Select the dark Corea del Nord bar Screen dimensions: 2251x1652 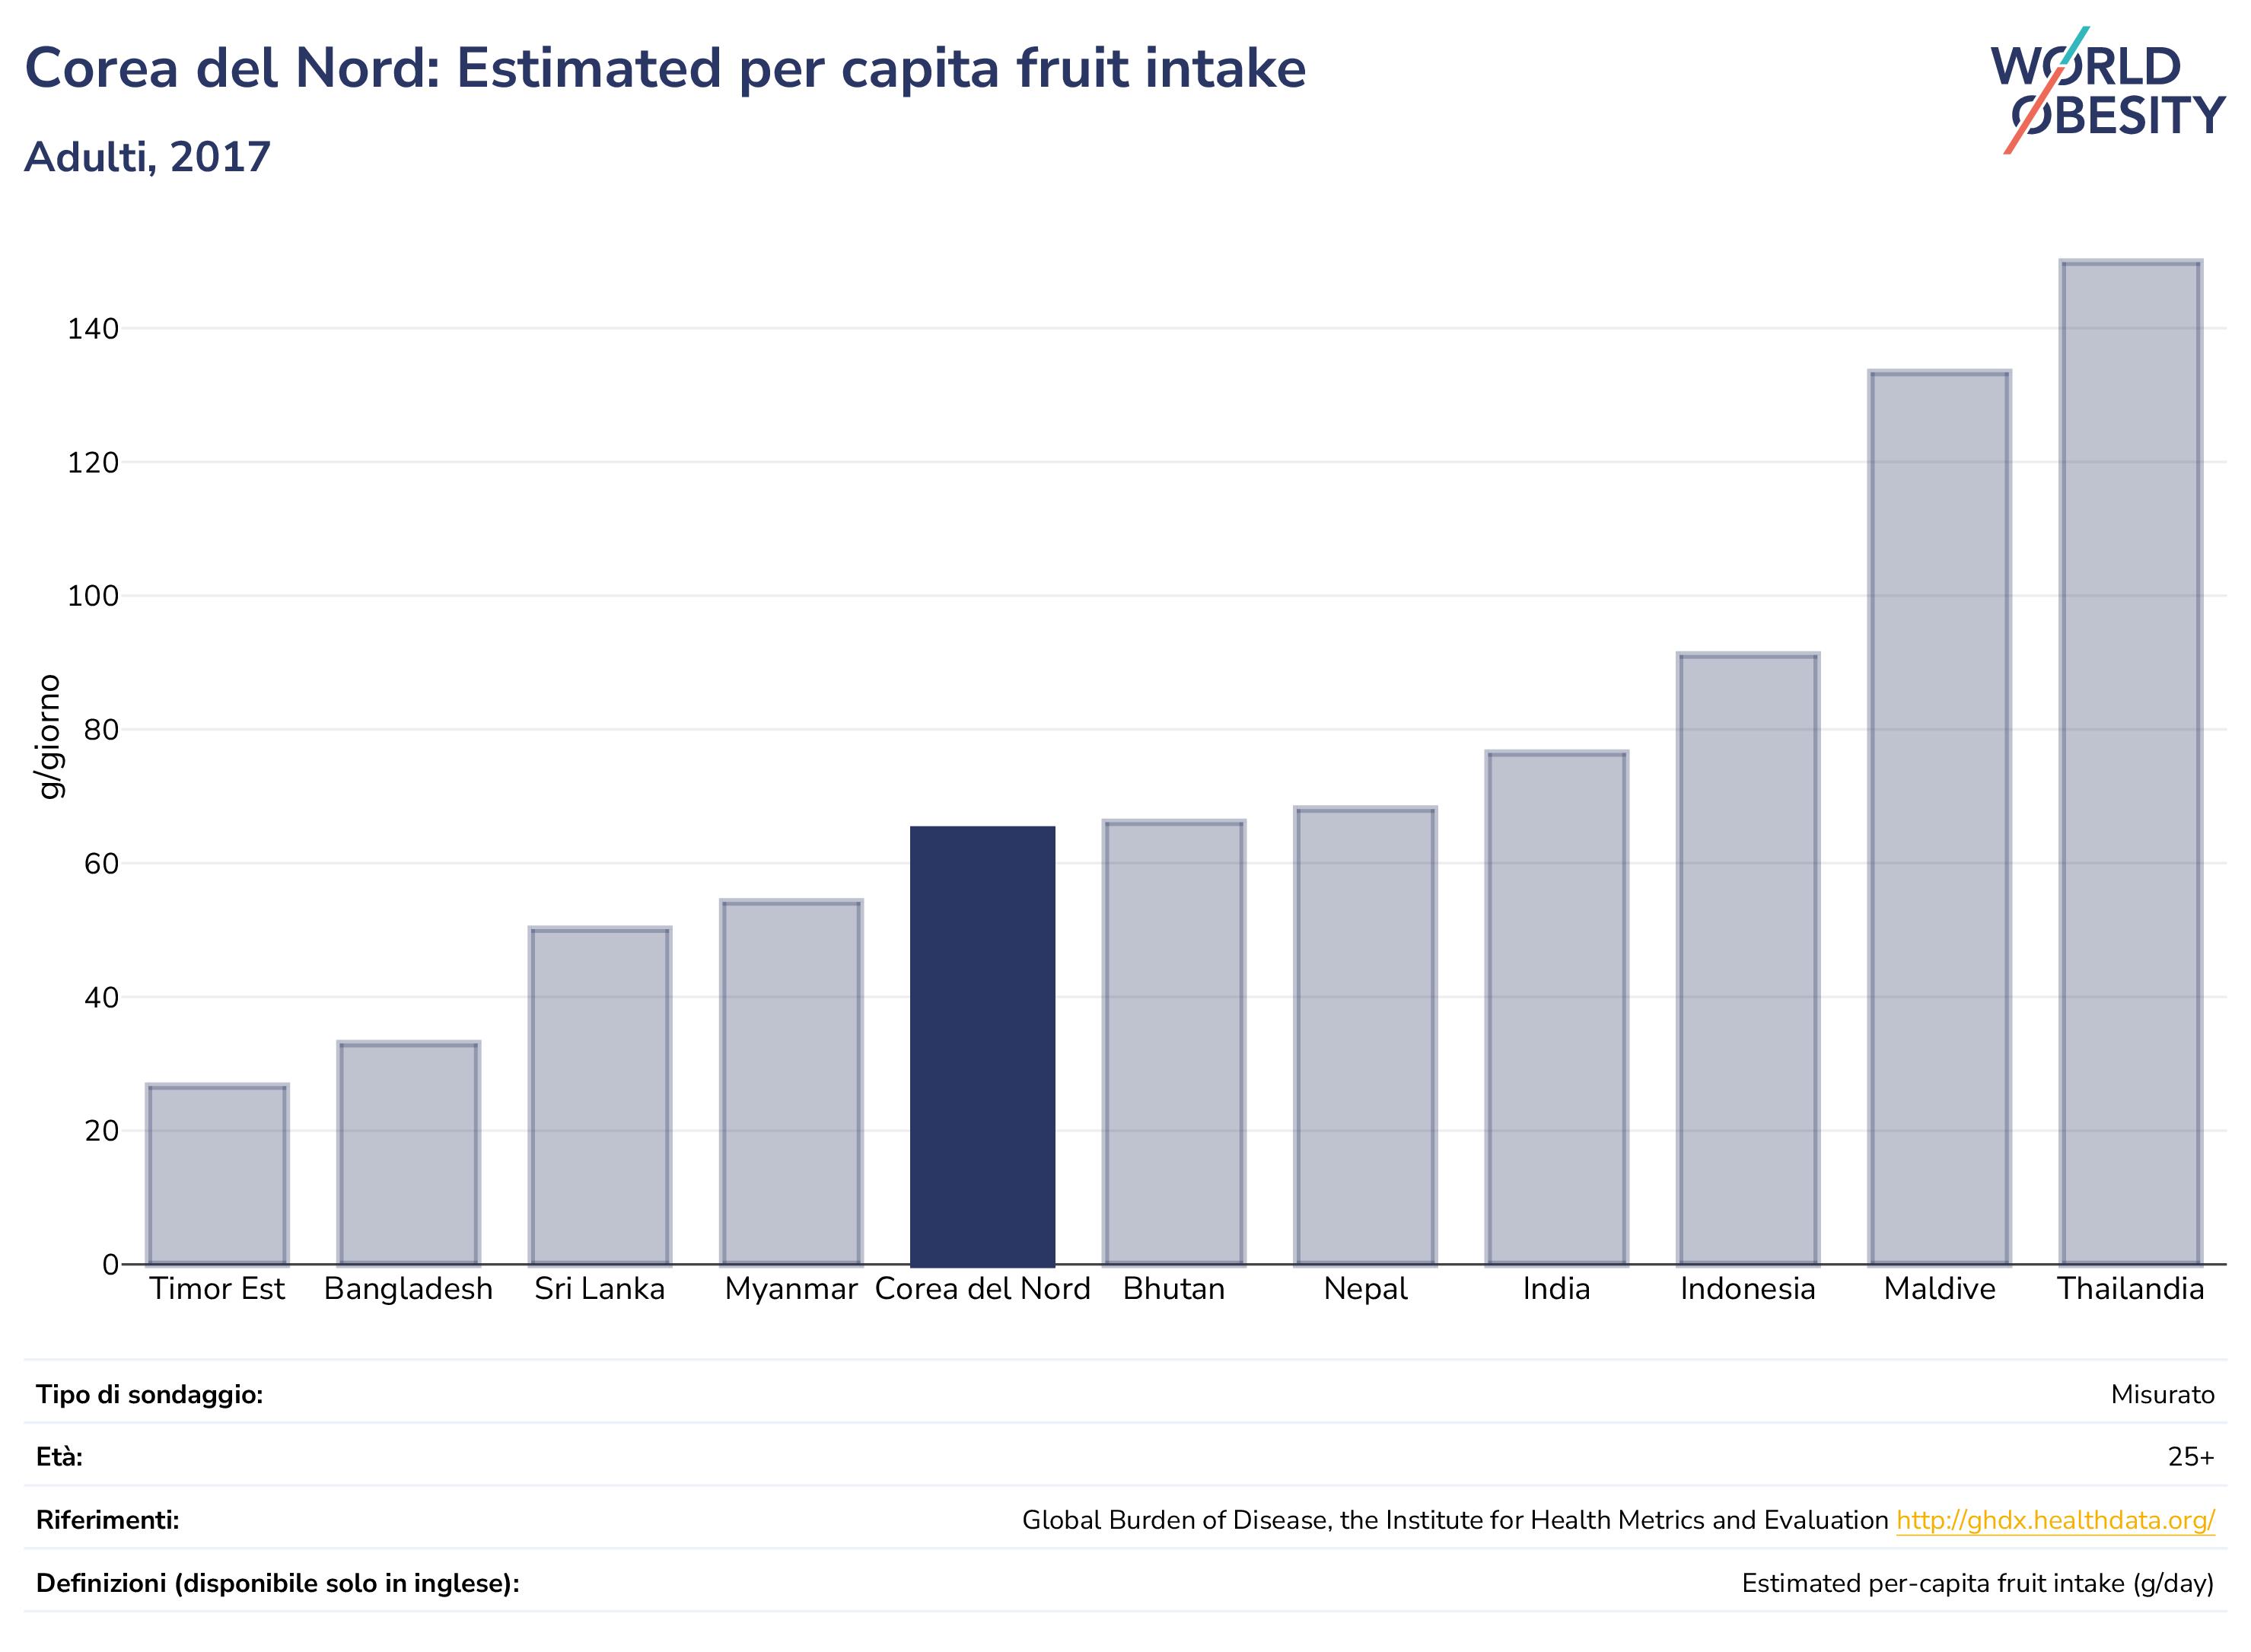tap(982, 1045)
